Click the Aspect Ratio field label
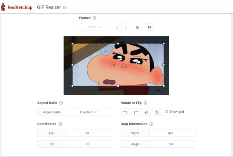233x157 pixels. tap(52, 112)
